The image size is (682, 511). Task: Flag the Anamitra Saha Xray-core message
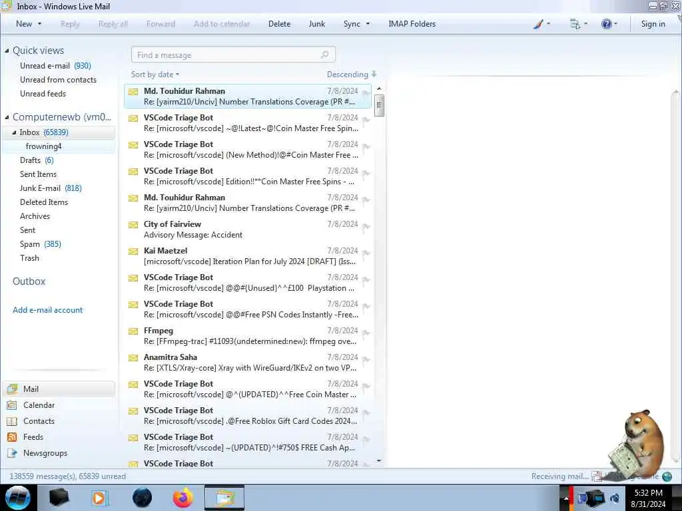coord(366,360)
